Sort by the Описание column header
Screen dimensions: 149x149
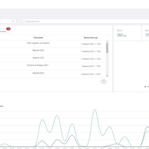click(x=38, y=38)
